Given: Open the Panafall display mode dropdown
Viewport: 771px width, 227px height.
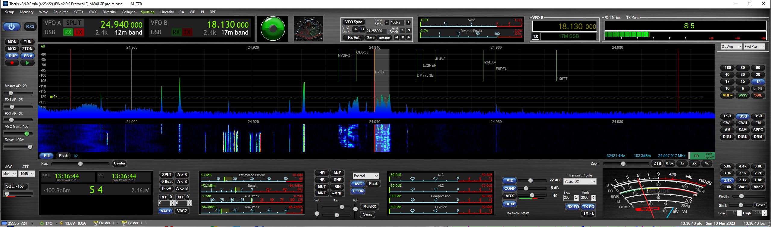Looking at the screenshot, I should (366, 176).
